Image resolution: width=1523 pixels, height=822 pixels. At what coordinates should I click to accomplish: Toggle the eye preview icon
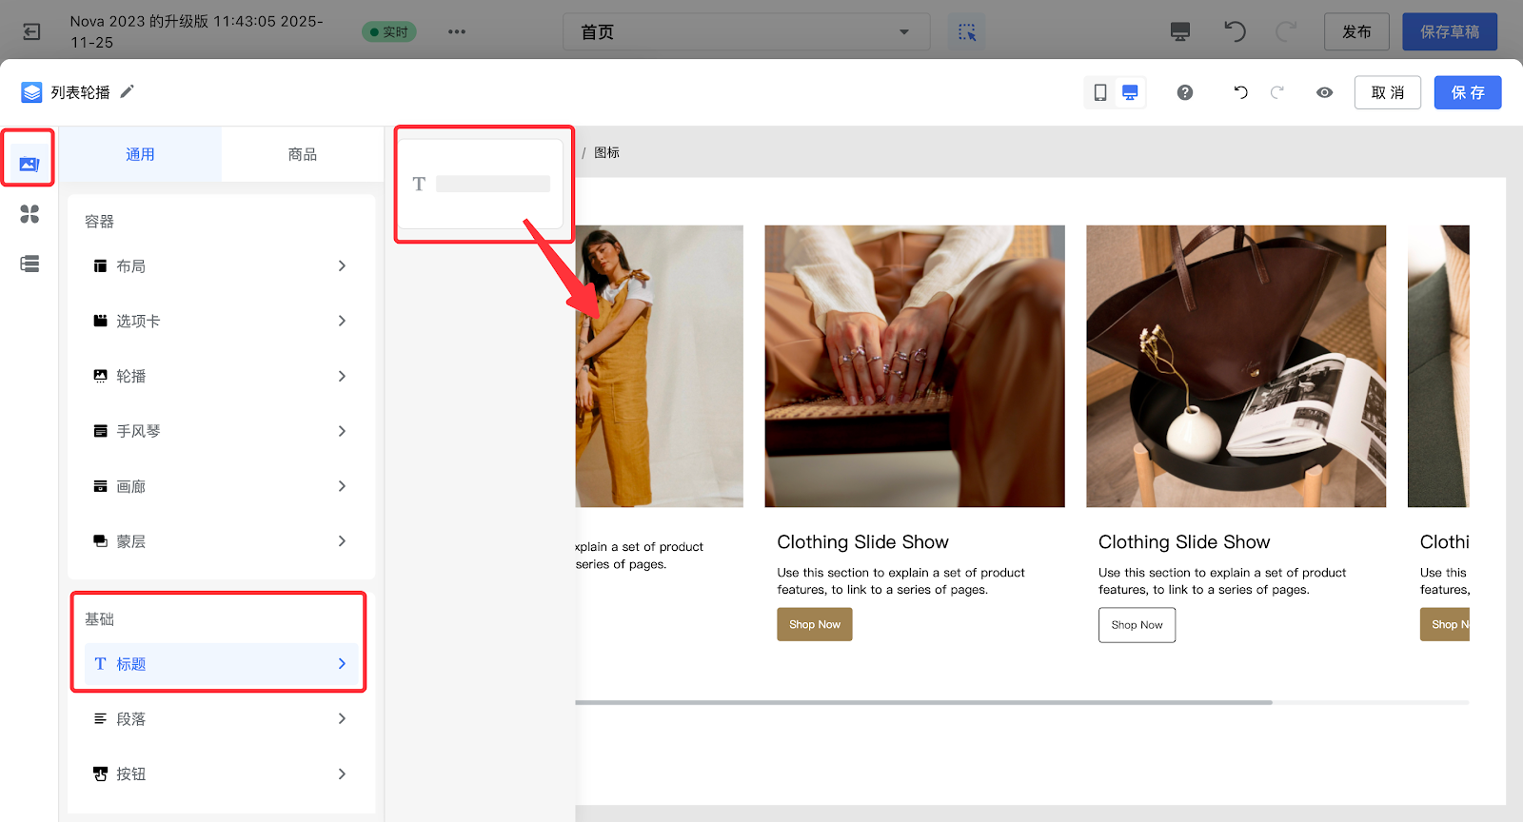[1324, 92]
